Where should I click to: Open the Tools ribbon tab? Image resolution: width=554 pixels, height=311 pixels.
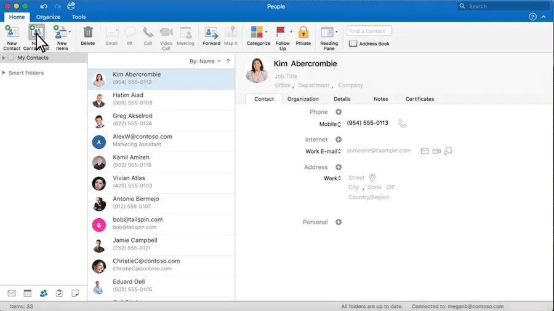(x=78, y=17)
